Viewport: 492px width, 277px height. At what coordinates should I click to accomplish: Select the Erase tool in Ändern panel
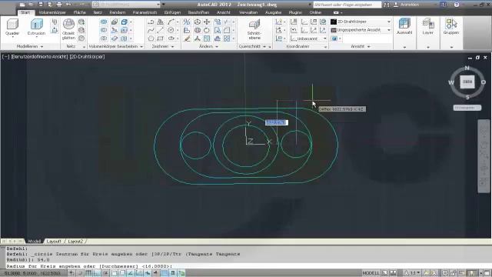tap(187, 38)
